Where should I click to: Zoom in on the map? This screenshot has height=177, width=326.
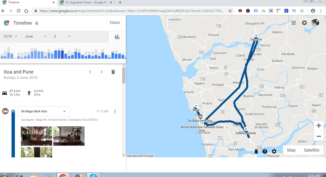[x=319, y=126]
